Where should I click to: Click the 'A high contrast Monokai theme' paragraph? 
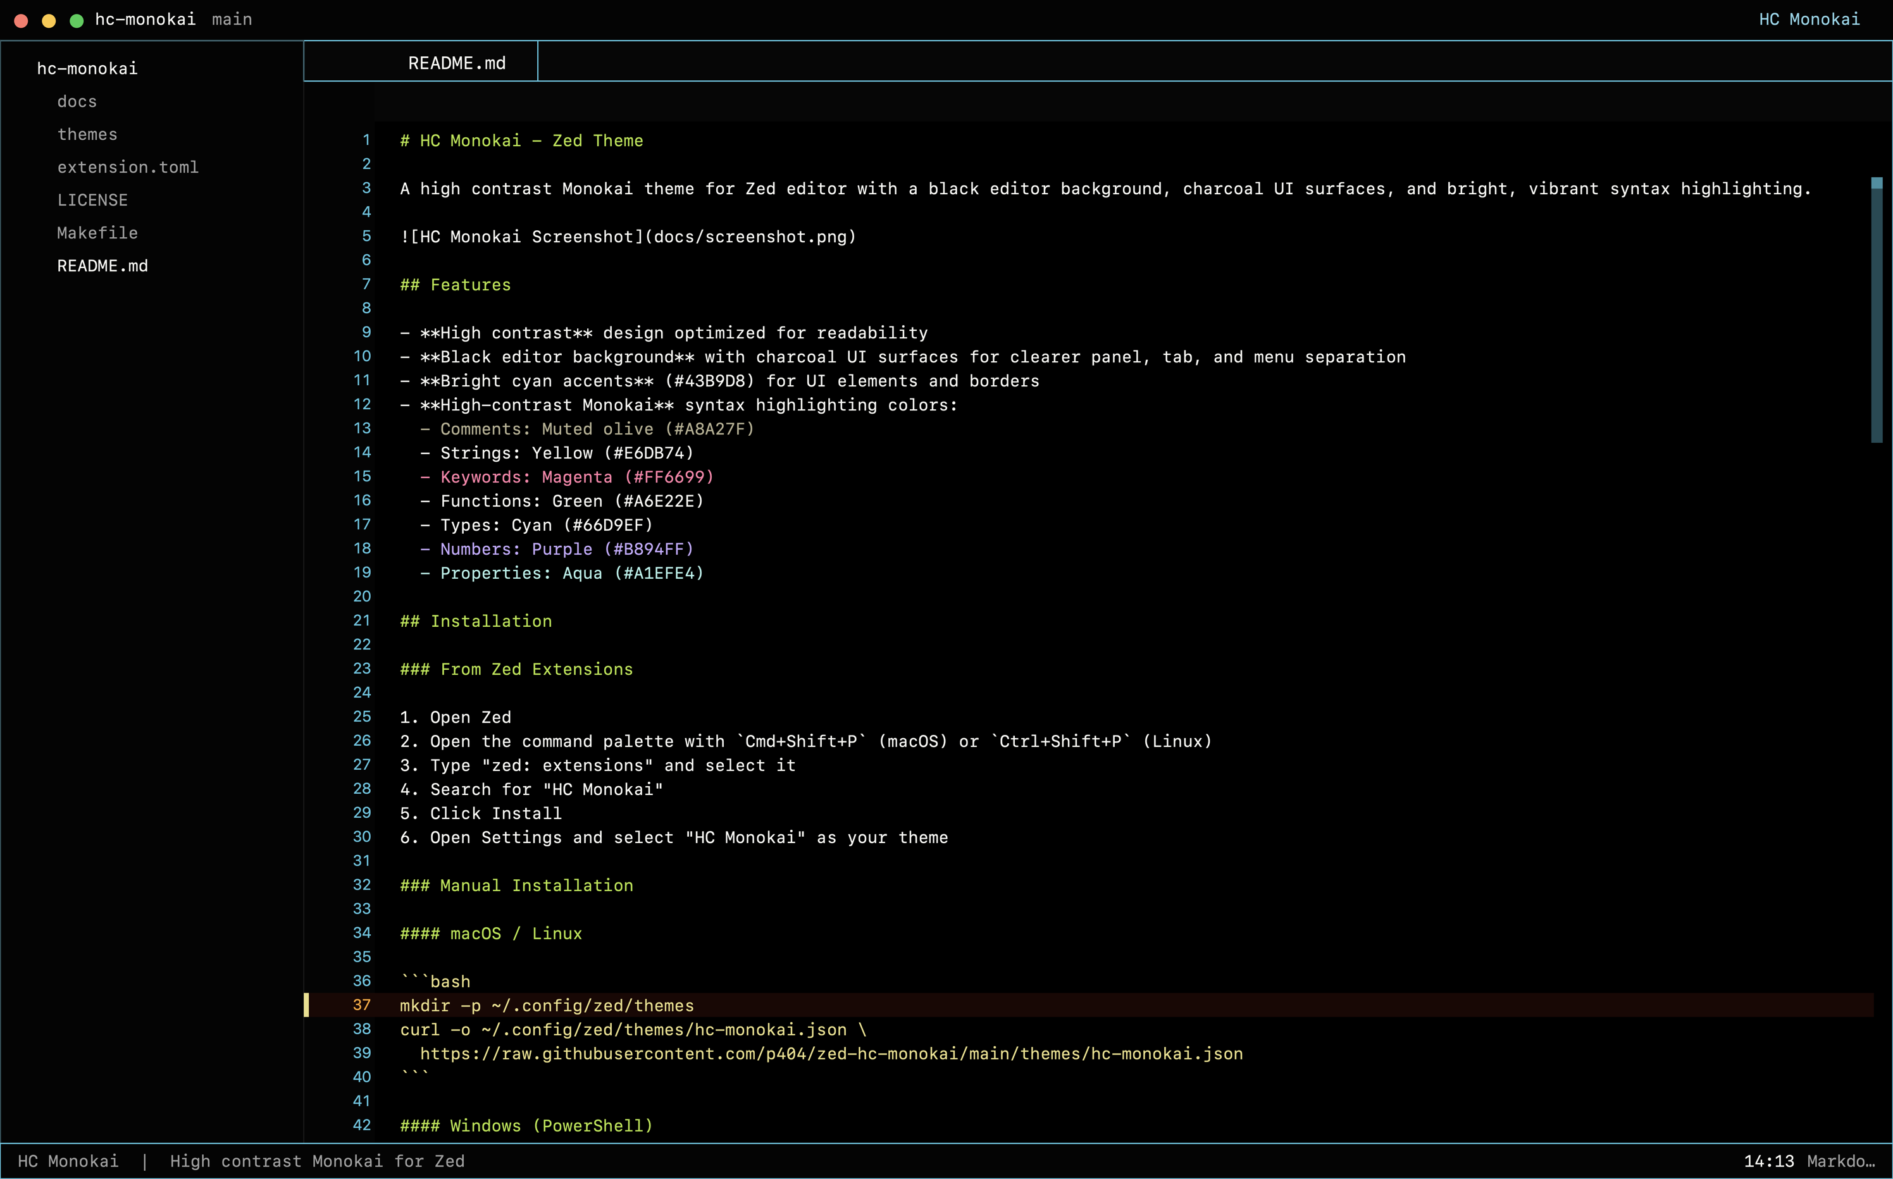[x=1105, y=190]
